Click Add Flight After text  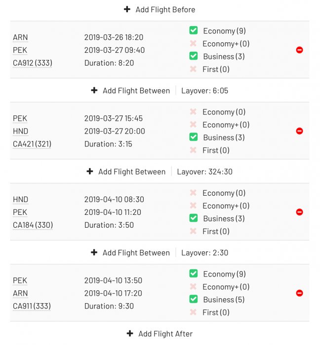[x=165, y=334]
